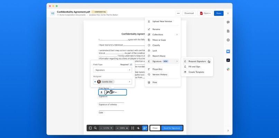Open the Field Type Signature dropdown
279x138 pixels.
point(113,70)
